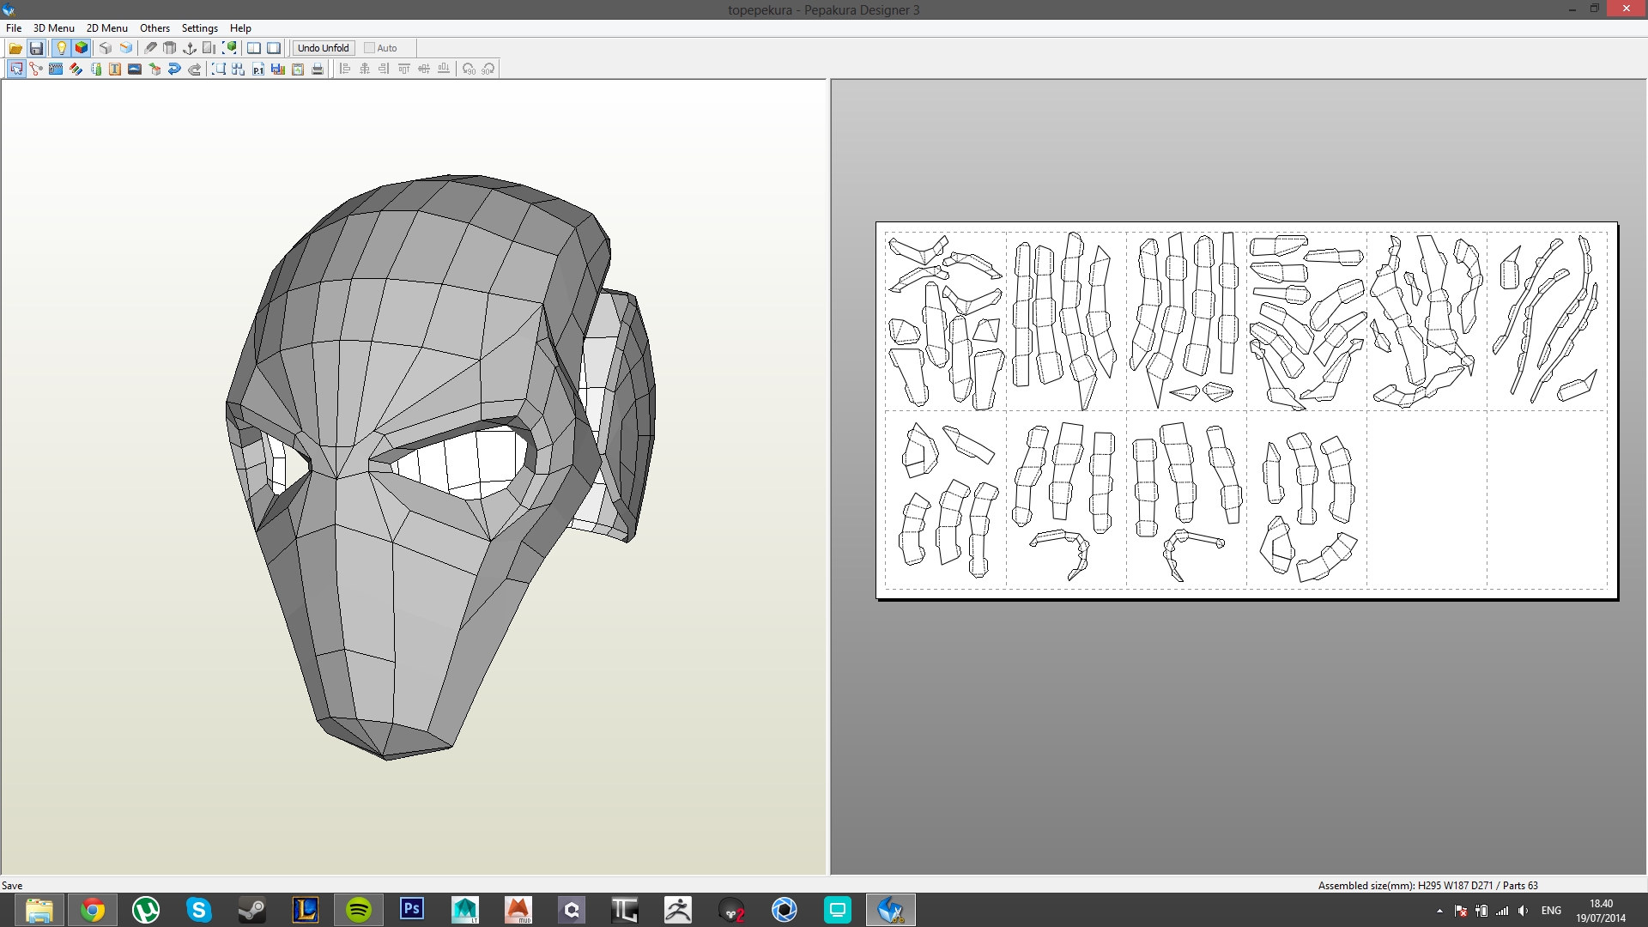Image resolution: width=1648 pixels, height=927 pixels.
Task: Open the Settings menu
Action: point(200,27)
